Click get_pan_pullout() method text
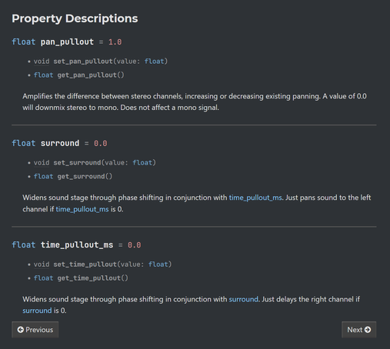This screenshot has width=390, height=349. [x=91, y=75]
